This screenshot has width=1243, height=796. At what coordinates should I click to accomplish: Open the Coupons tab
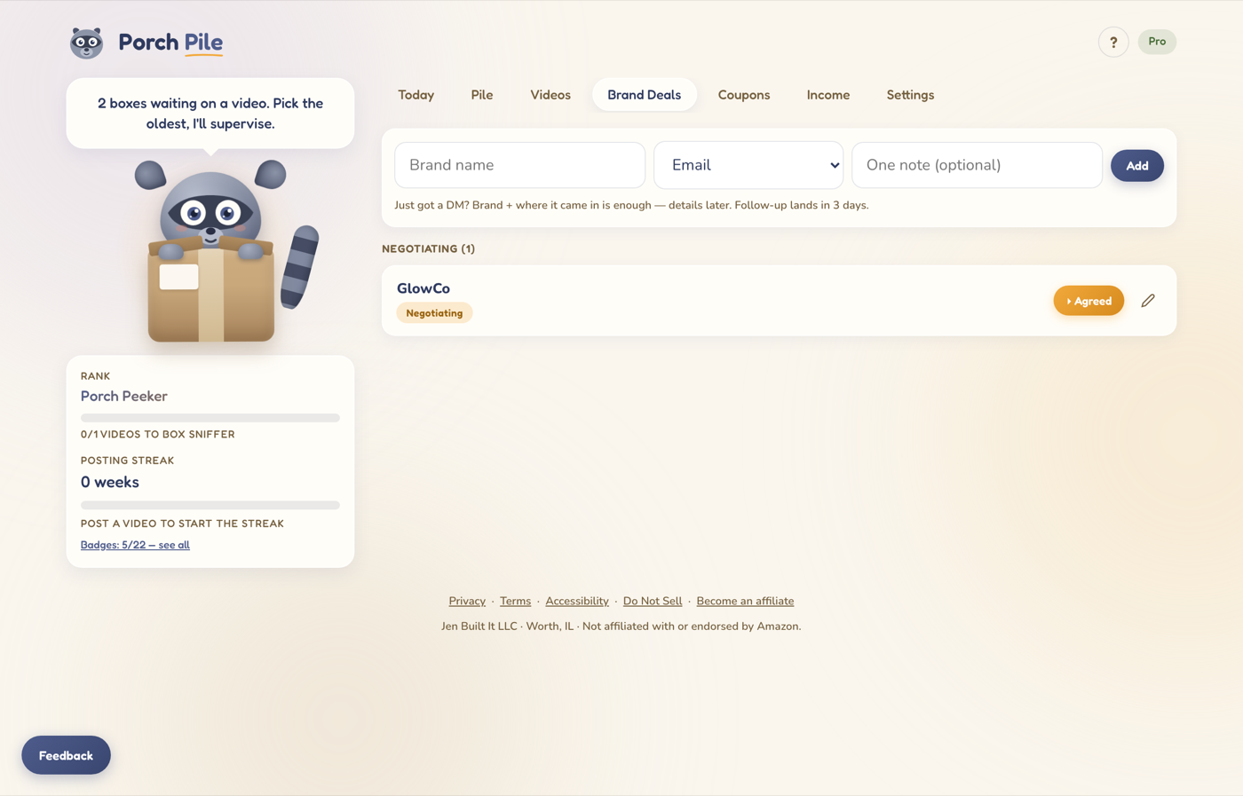[744, 95]
